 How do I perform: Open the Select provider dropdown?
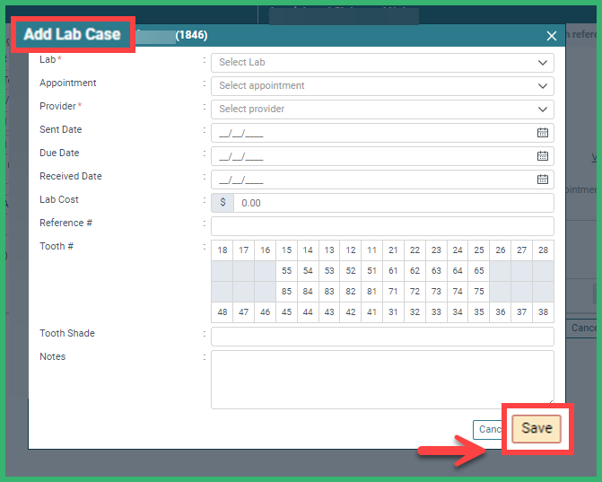point(382,110)
